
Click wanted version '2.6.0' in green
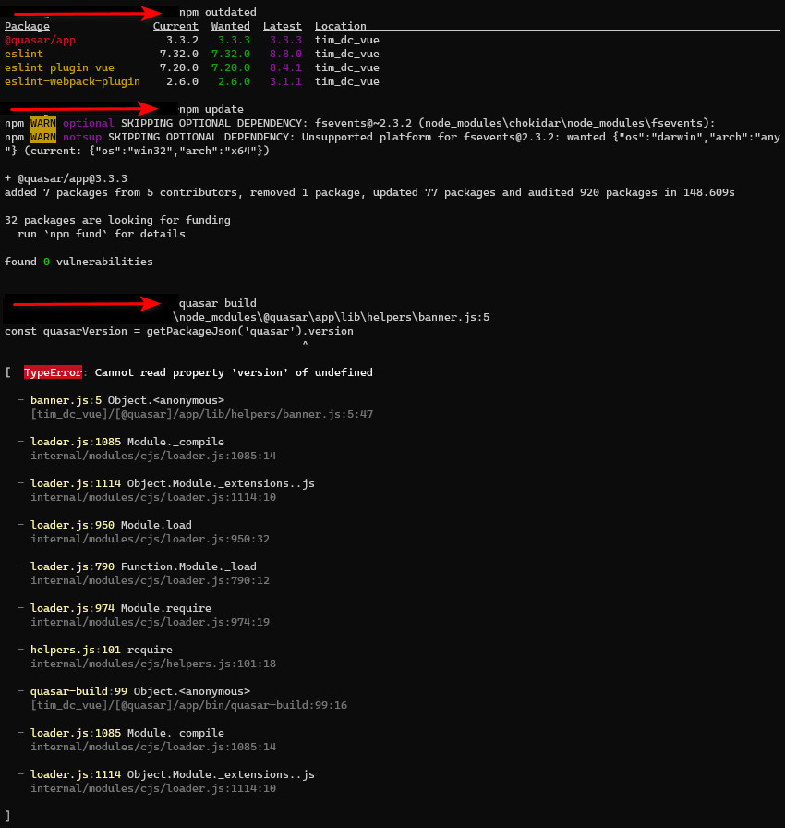tap(234, 81)
